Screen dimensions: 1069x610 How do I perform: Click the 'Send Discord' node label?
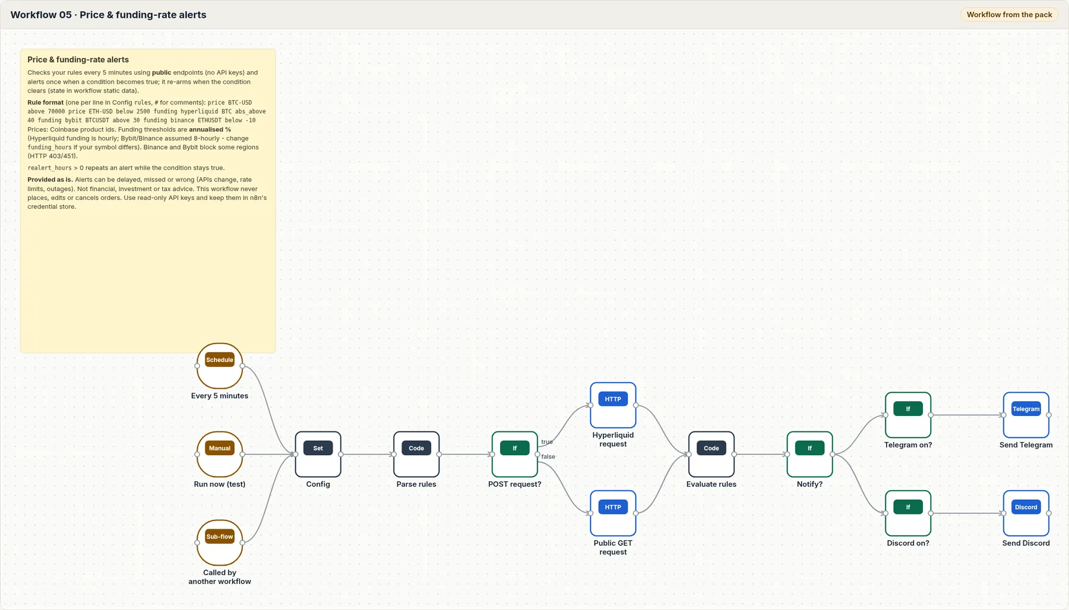tap(1026, 543)
